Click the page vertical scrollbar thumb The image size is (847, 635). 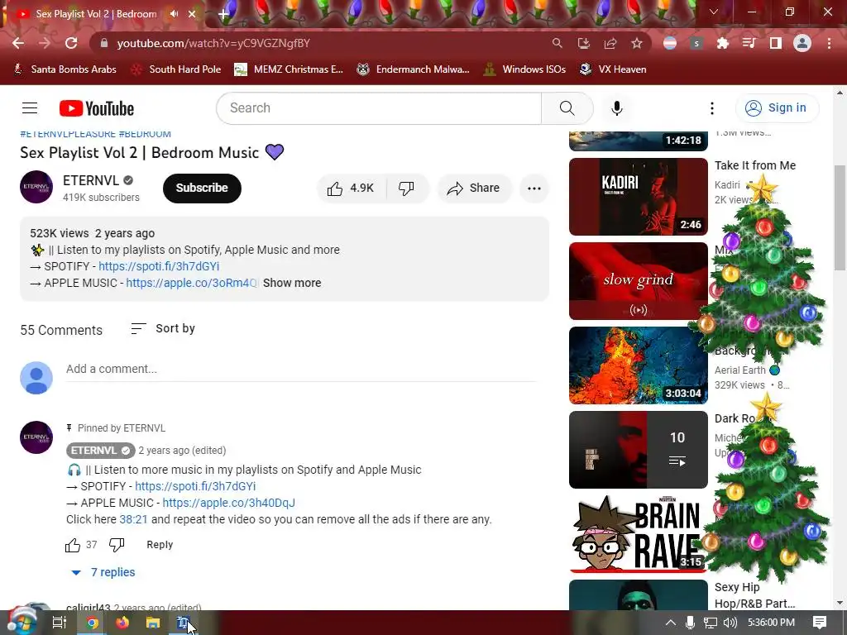[x=840, y=217]
